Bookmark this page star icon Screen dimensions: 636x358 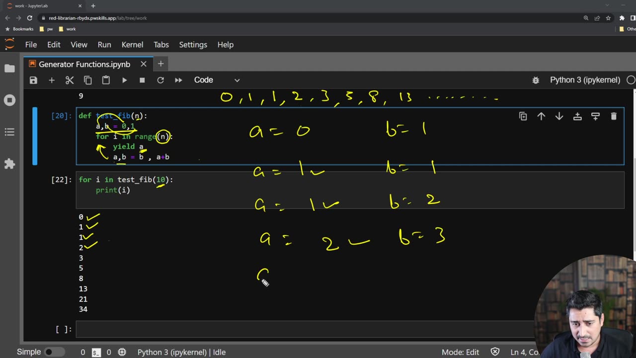point(608,18)
